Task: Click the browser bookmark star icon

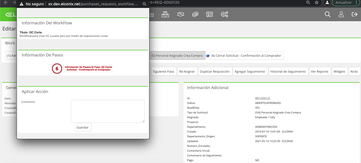Action: pyautogui.click(x=316, y=2)
